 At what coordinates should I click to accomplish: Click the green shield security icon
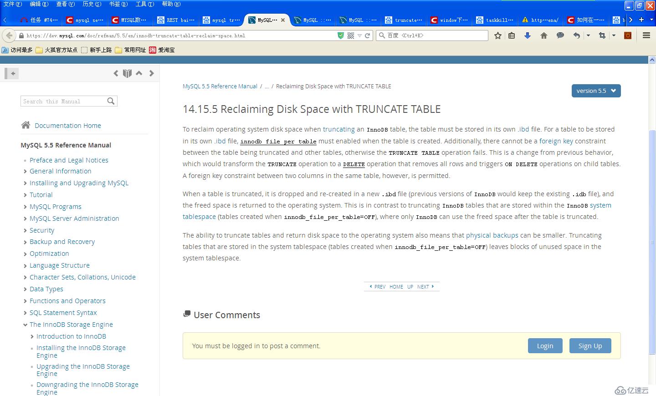pyautogui.click(x=341, y=36)
